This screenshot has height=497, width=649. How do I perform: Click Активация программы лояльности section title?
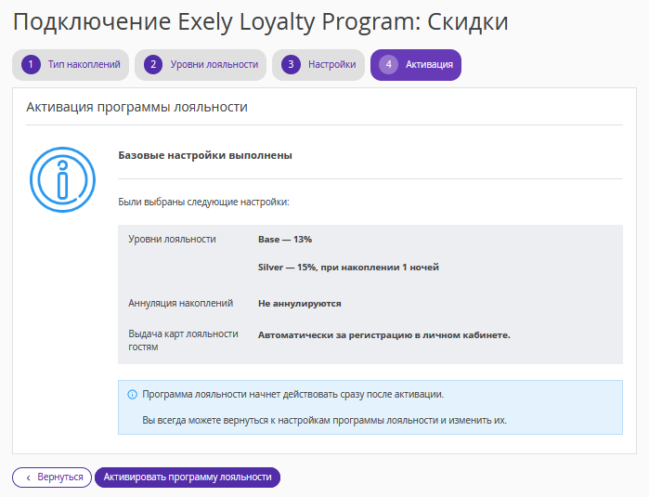[137, 107]
